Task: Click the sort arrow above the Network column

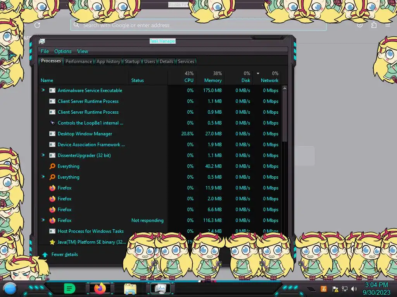Action: pos(258,73)
